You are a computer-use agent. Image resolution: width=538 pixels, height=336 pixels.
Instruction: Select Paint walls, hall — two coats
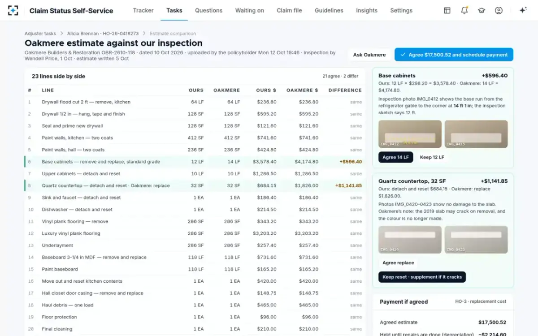click(x=73, y=150)
